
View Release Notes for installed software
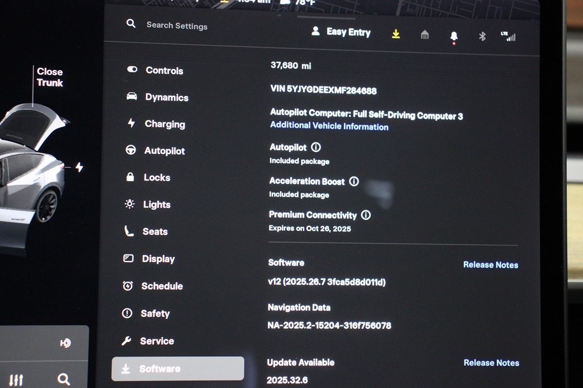click(x=490, y=265)
